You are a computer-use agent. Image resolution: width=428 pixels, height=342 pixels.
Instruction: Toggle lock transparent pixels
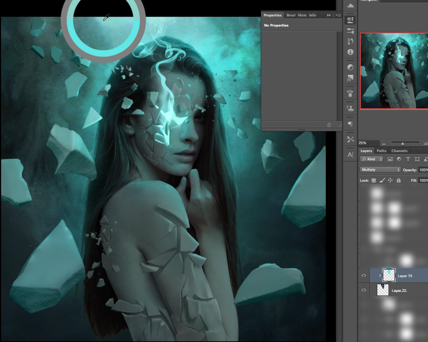point(374,181)
